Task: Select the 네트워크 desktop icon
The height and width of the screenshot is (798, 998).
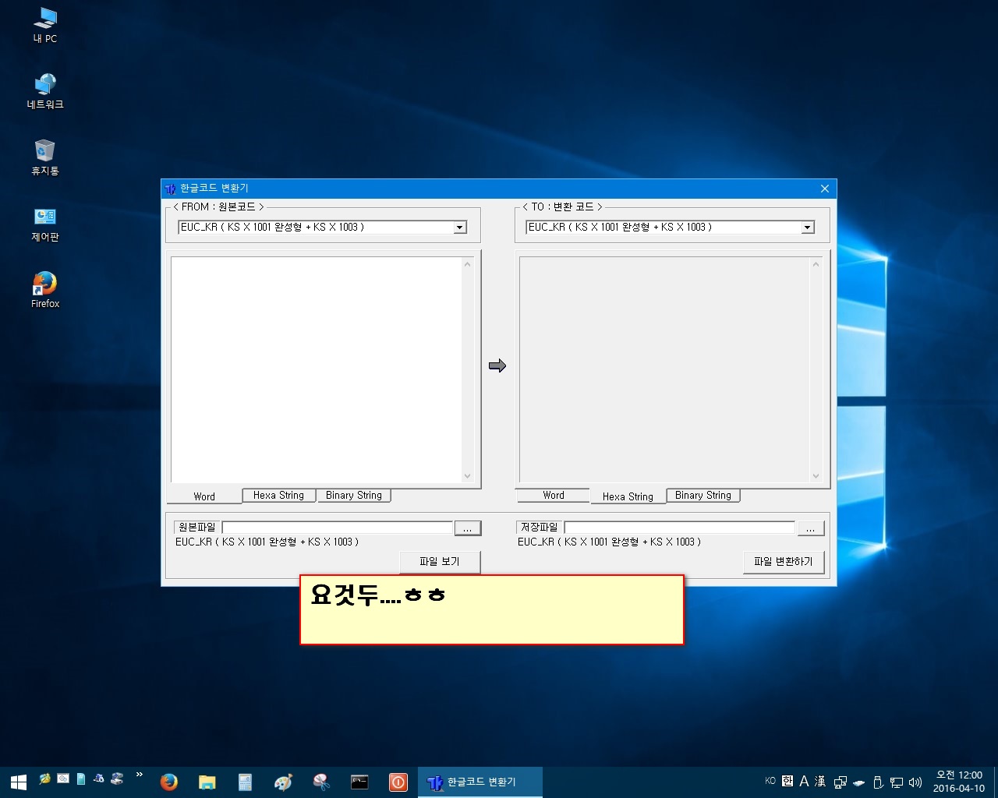Action: 45,91
